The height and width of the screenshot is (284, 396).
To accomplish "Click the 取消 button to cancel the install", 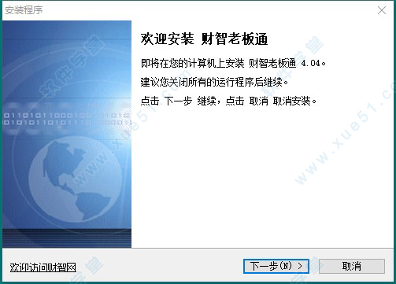I will [352, 267].
